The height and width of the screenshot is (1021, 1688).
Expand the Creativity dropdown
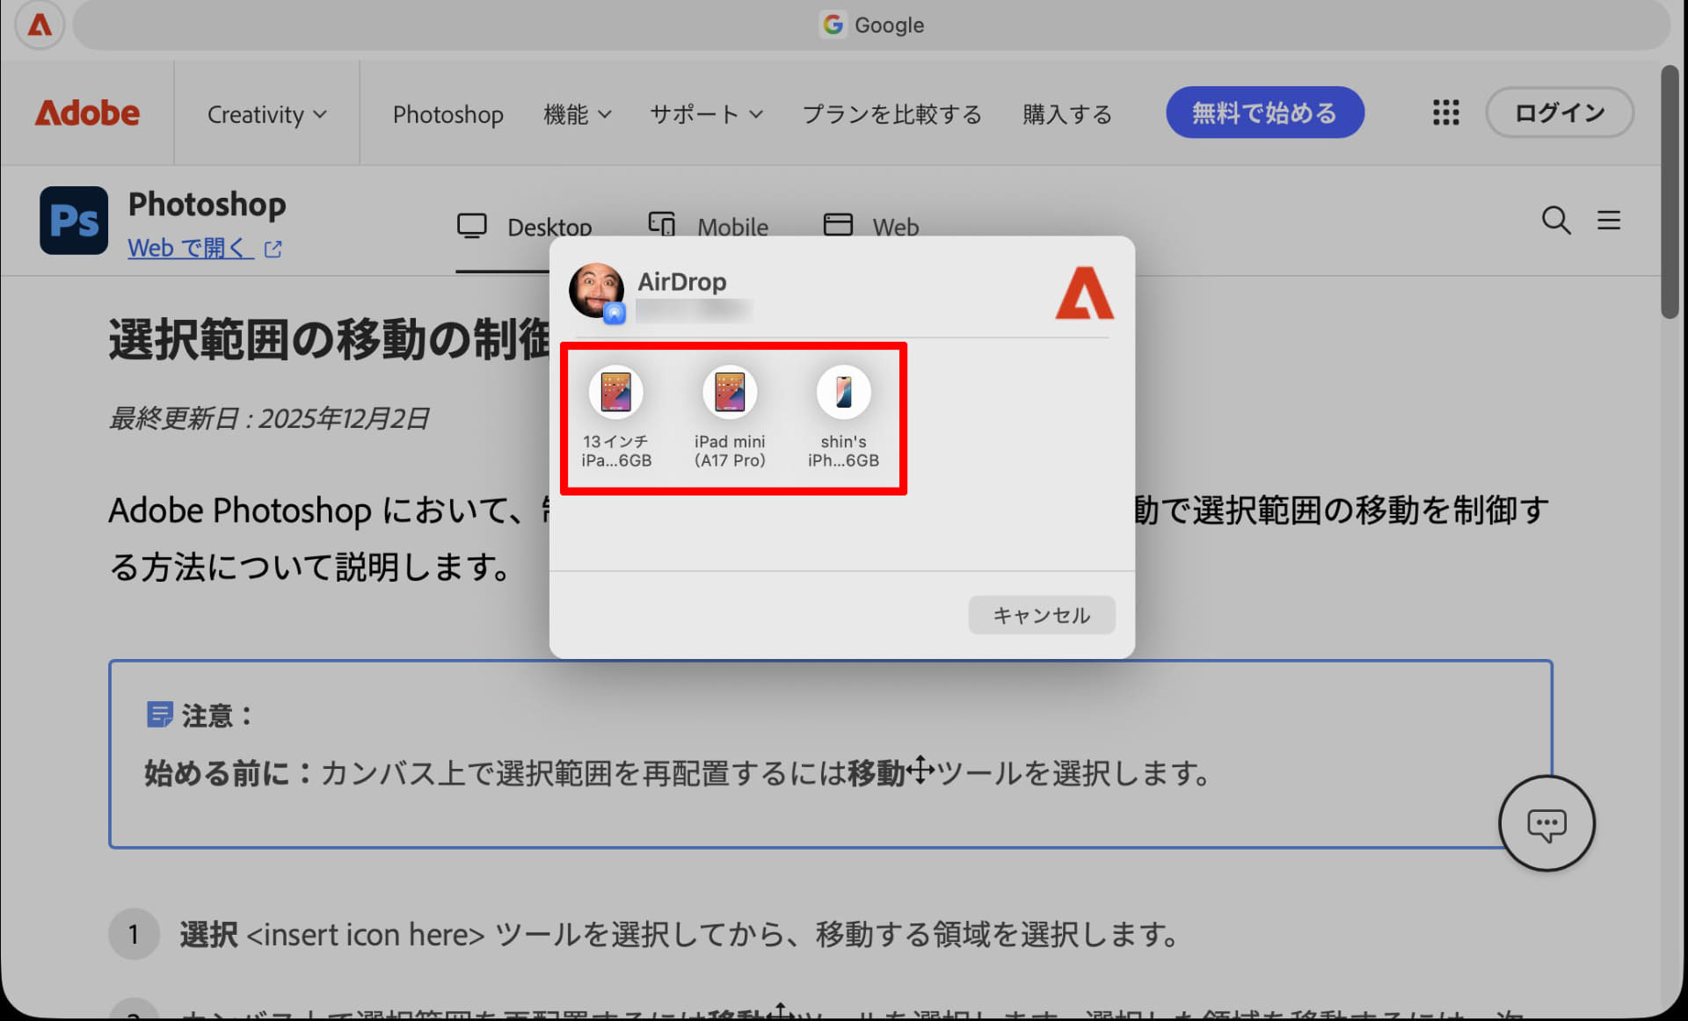click(x=266, y=113)
